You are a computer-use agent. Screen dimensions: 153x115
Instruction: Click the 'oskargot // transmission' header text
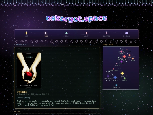[89, 49]
